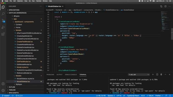Click the Ln 49, Col 95 cursor position

pyautogui.click(x=101, y=96)
